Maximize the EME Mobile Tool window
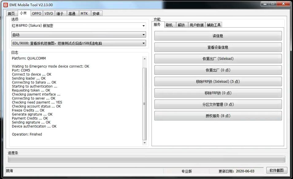The height and width of the screenshot is (179, 293). [x=273, y=4]
